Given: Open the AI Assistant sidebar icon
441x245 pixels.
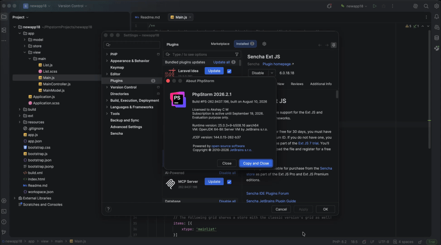Looking at the screenshot, I should (436, 27).
